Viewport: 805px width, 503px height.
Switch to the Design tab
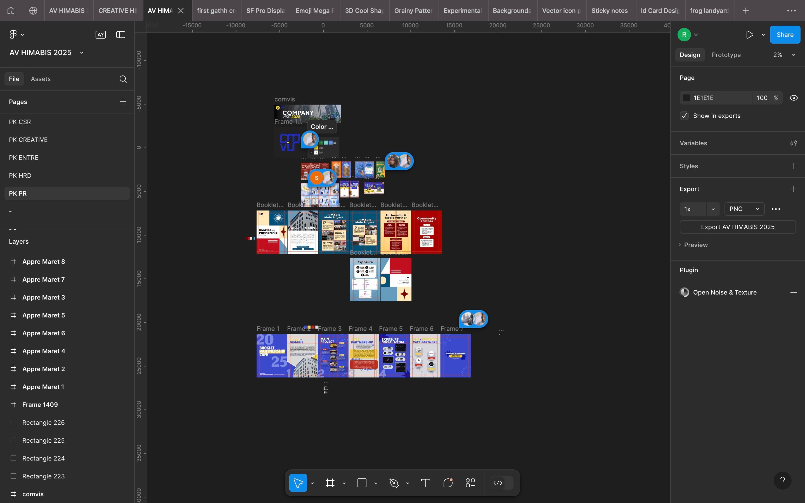(690, 55)
